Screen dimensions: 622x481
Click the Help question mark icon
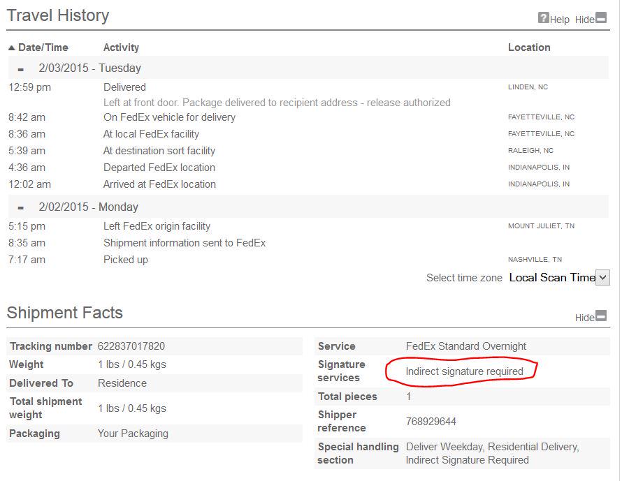pyautogui.click(x=544, y=18)
